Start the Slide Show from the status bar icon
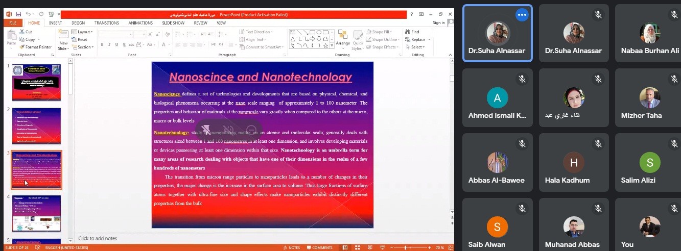Screen dimensions: 681x251 point(382,247)
